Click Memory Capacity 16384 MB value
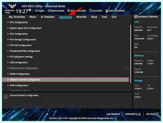The image size is (163, 123). tap(139, 72)
